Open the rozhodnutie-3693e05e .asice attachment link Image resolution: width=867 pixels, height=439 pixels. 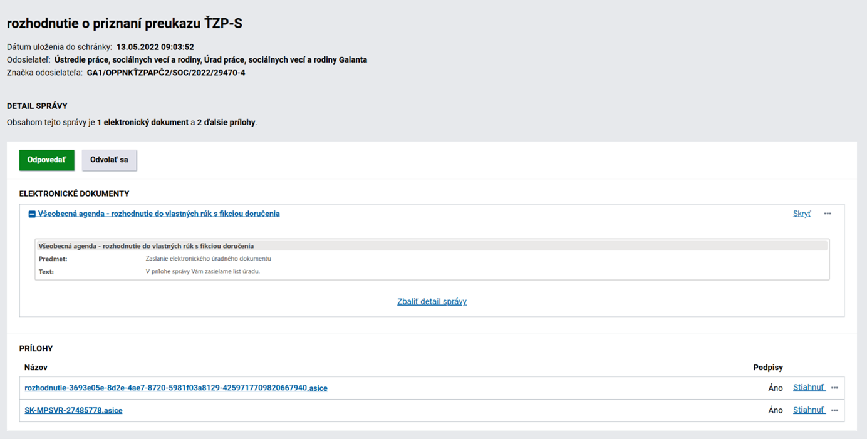(x=176, y=388)
